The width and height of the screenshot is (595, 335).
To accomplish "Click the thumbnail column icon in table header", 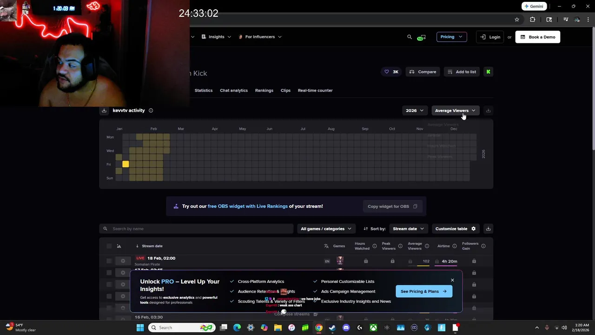I will click(x=119, y=246).
